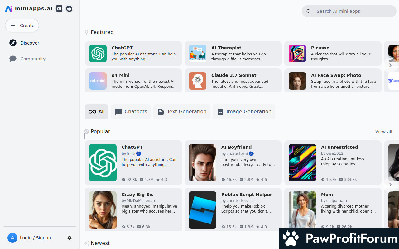Select the Text Generation tab
This screenshot has width=399, height=249.
[182, 112]
